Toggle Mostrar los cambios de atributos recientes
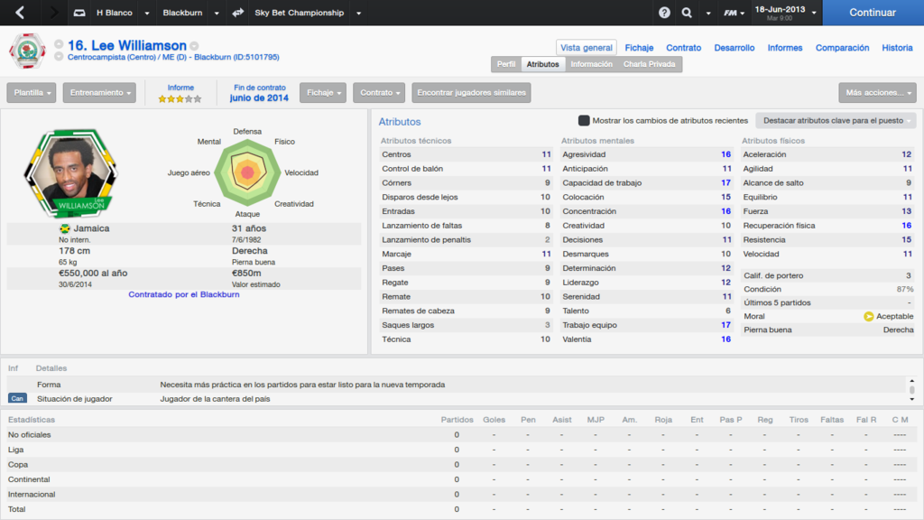The width and height of the screenshot is (924, 520). coord(584,120)
